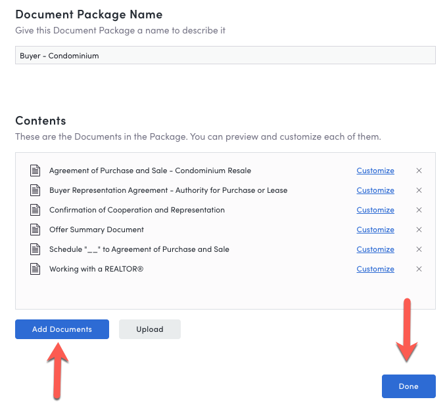Customize Buyer Representation Agreement document

click(x=375, y=190)
